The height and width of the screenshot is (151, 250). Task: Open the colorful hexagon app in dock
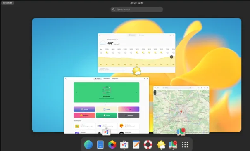coord(112,144)
